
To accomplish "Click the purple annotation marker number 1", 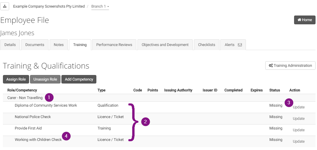I will point(49,97).
